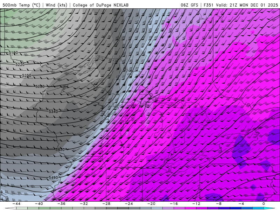This screenshot has height=210, width=280.
Task: Click the 0 value on color scale
Action: (264, 204)
